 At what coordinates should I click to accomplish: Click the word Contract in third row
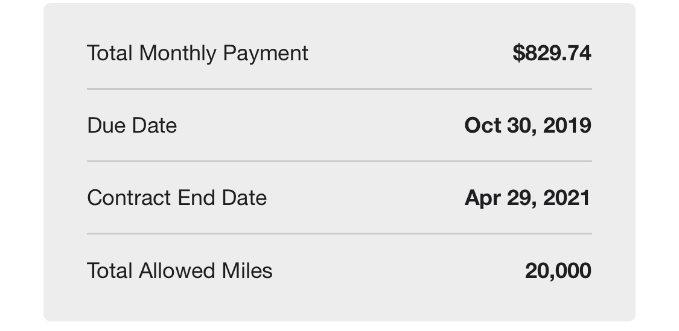coord(129,198)
